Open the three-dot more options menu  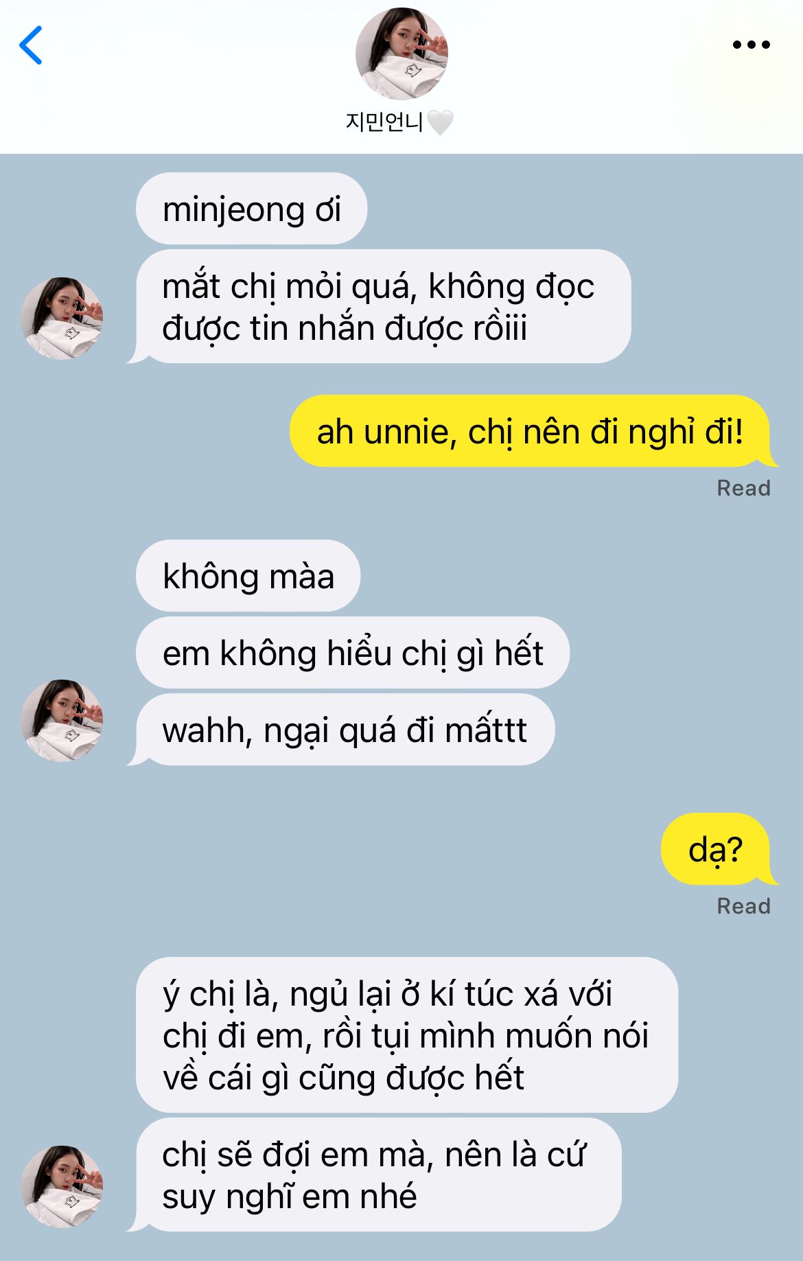pyautogui.click(x=751, y=45)
